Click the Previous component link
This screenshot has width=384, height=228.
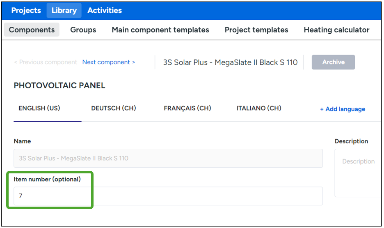pos(46,62)
